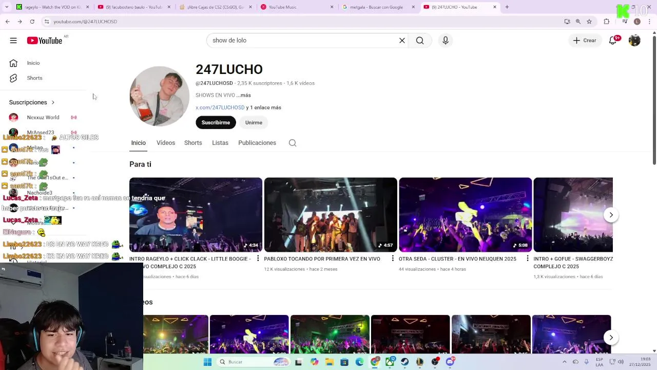Open browser zoom magnifier in address bar
The image size is (657, 370).
point(578,22)
